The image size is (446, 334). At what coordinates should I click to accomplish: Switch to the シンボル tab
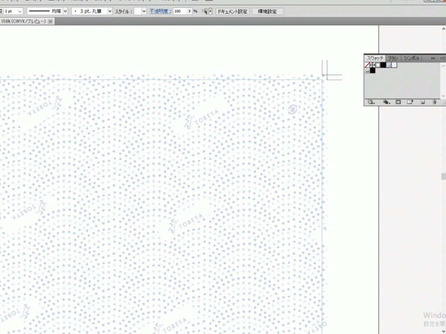[411, 58]
